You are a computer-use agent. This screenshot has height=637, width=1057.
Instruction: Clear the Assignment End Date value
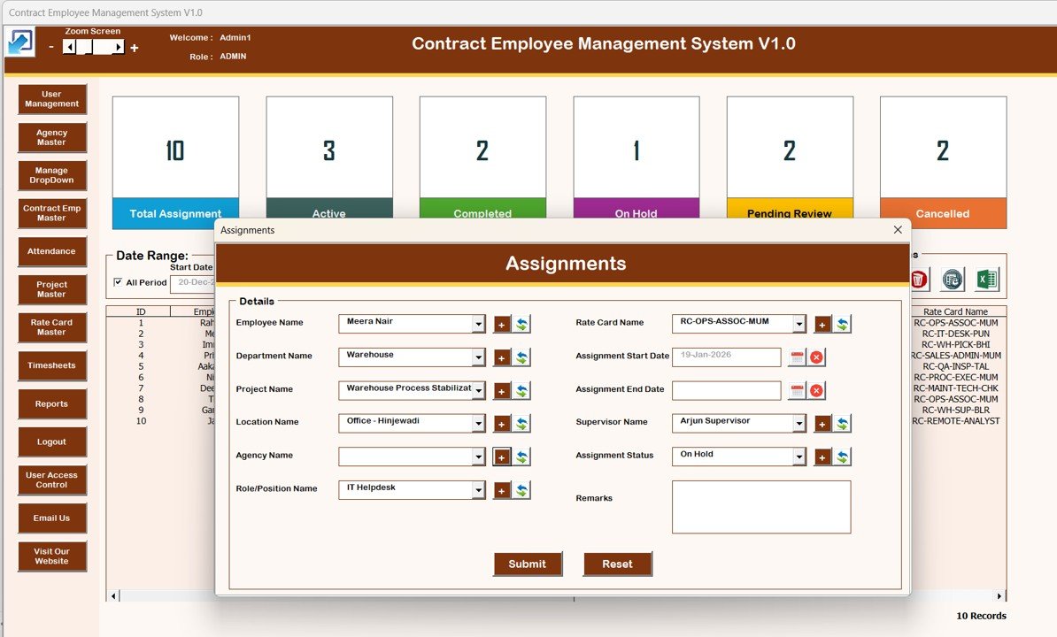[x=816, y=391]
